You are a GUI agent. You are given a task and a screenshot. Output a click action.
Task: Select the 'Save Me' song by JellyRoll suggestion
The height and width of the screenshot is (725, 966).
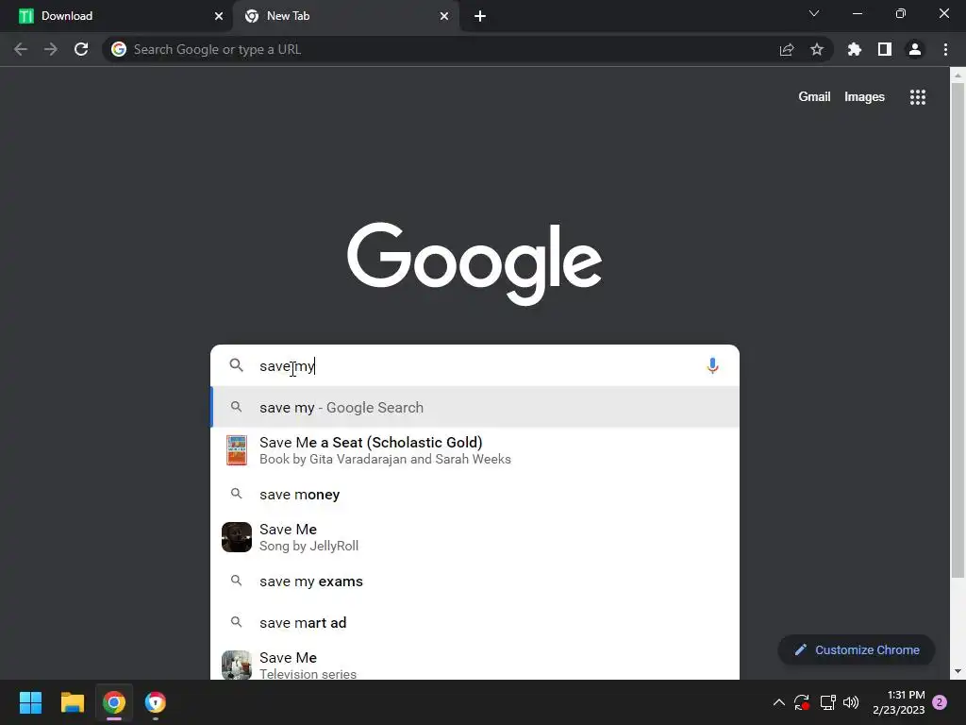[475, 537]
